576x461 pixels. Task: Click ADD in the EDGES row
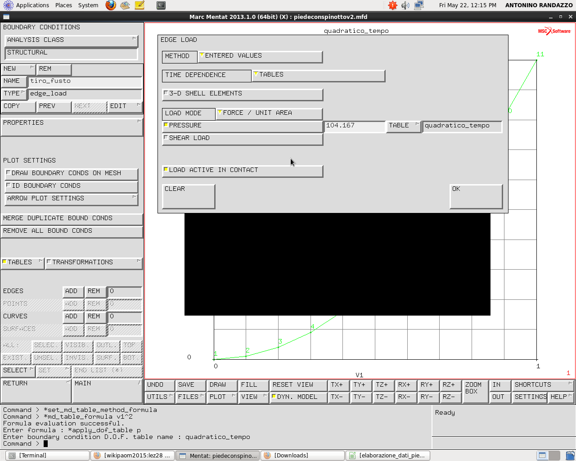73,292
